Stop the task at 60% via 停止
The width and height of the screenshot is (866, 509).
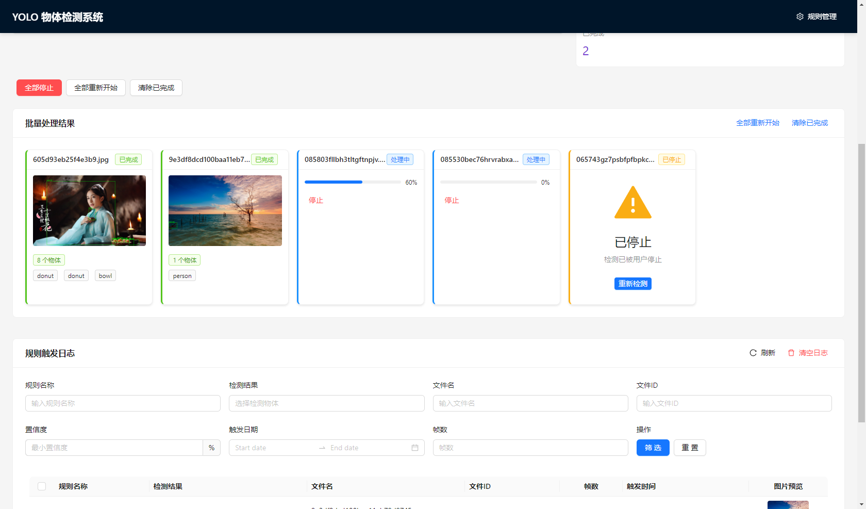pyautogui.click(x=316, y=200)
